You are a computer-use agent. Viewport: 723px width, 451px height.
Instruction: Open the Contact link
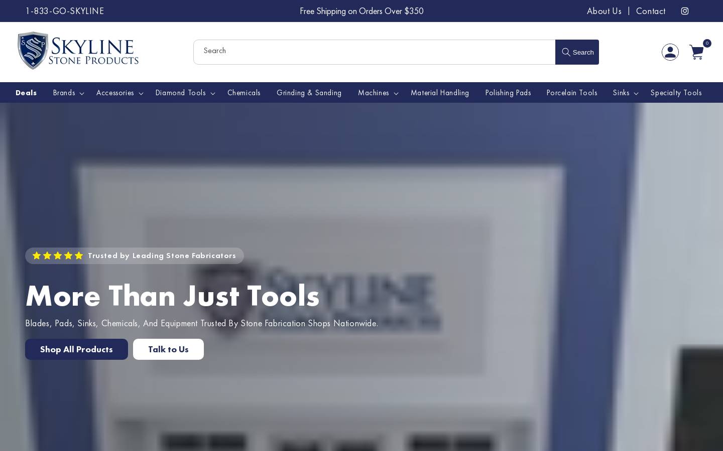tap(651, 11)
